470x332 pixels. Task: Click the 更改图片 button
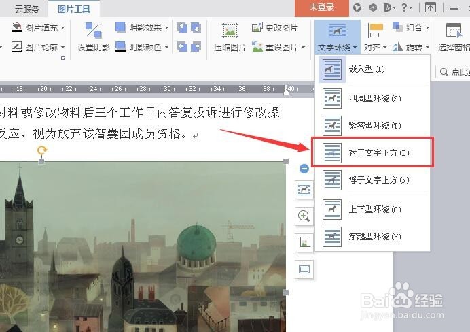pos(275,28)
